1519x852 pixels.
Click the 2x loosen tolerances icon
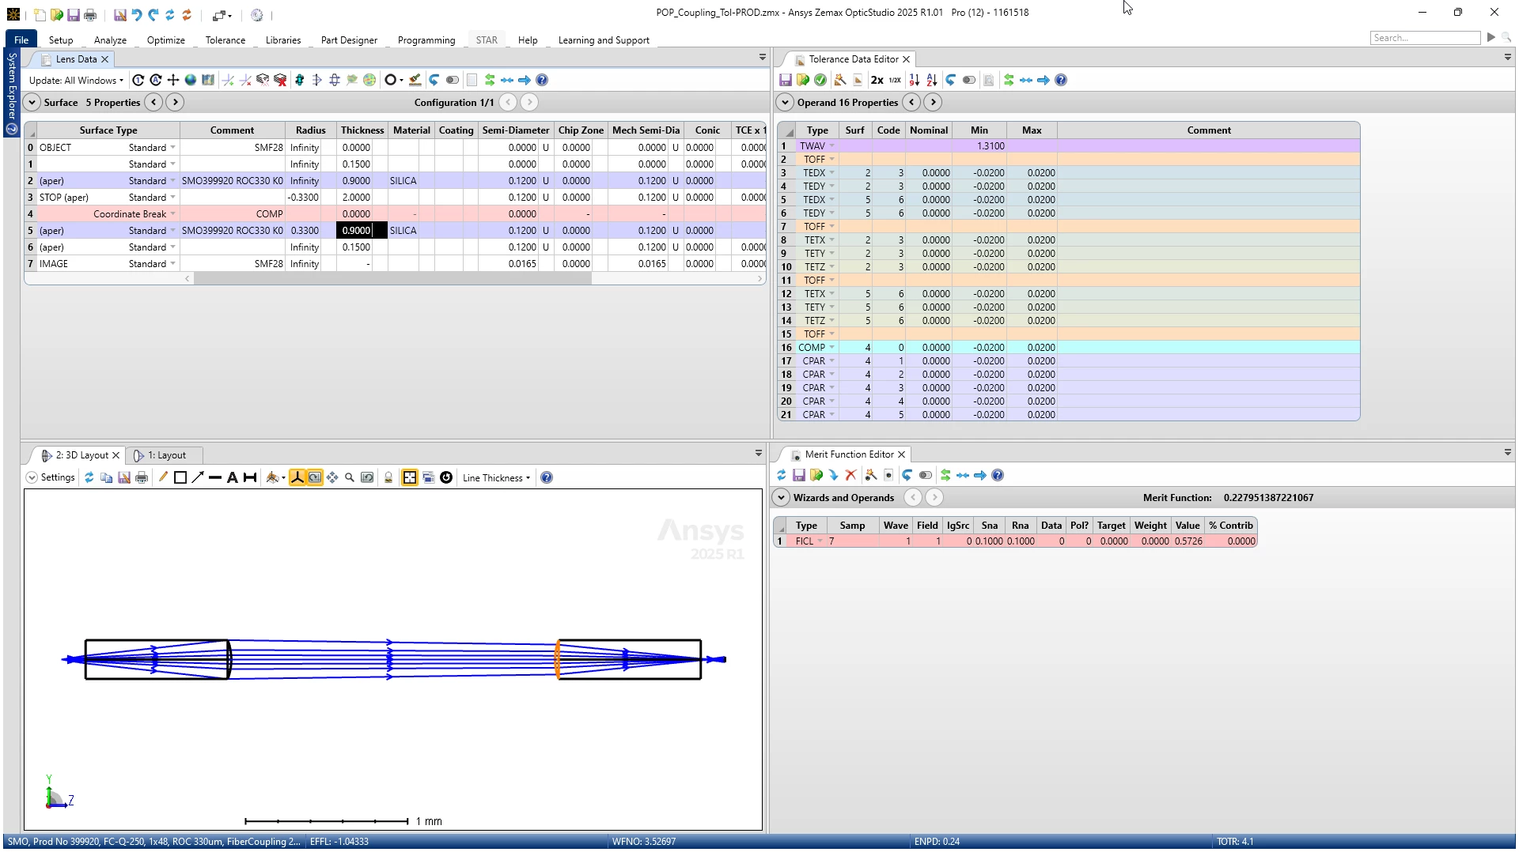[877, 80]
